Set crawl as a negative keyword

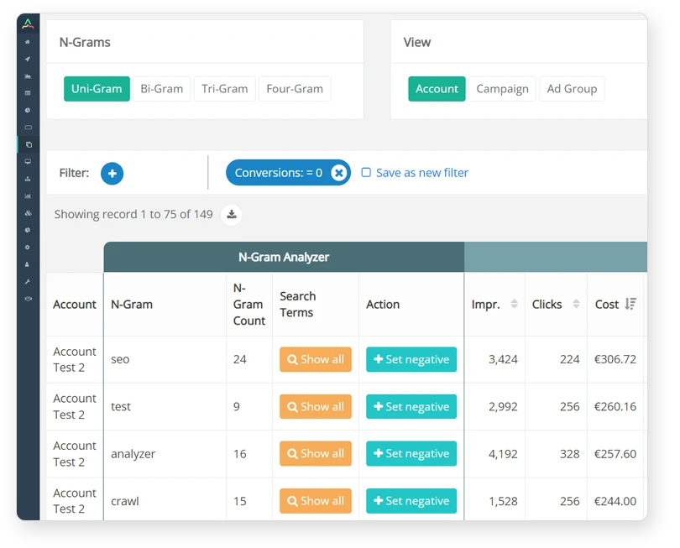click(x=411, y=501)
